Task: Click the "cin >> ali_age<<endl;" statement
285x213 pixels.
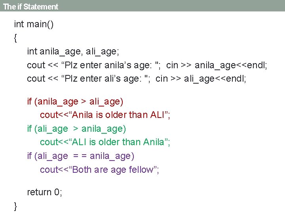Action: click(x=201, y=78)
